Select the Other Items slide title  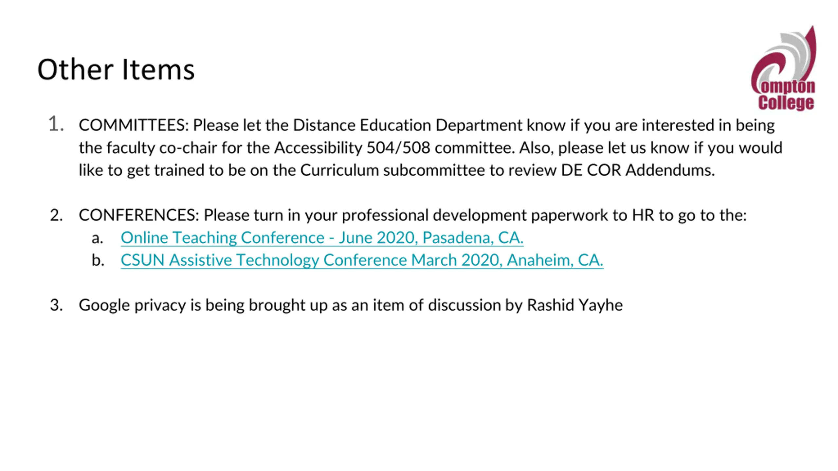[x=116, y=69]
